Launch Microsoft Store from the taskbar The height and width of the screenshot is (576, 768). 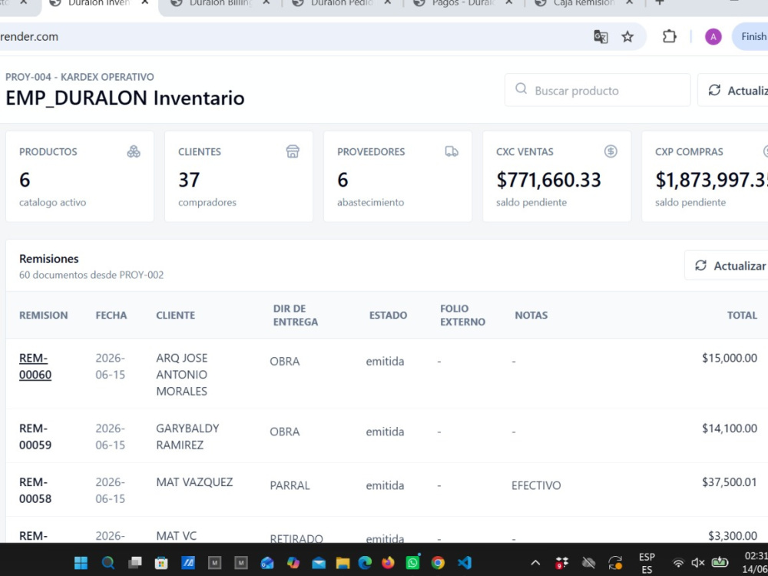161,563
